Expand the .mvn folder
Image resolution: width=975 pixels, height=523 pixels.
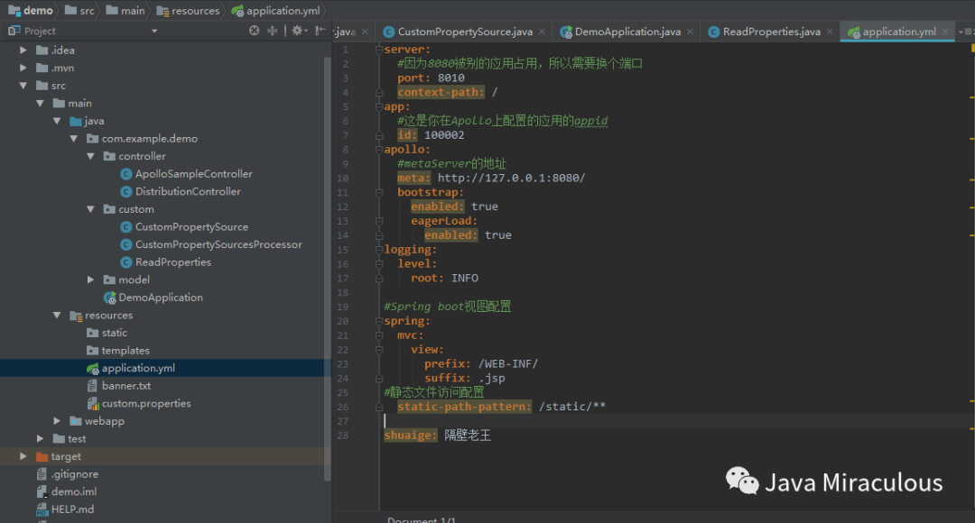click(x=23, y=68)
